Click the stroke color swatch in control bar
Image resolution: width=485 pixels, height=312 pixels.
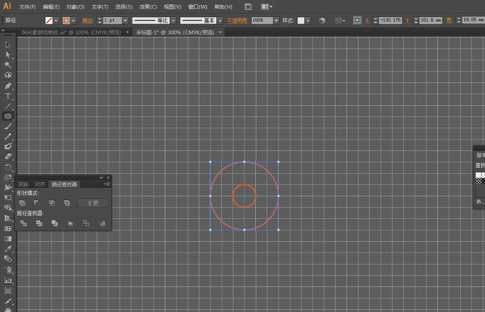click(66, 21)
